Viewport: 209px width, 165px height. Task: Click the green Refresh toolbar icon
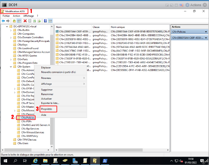point(34,21)
